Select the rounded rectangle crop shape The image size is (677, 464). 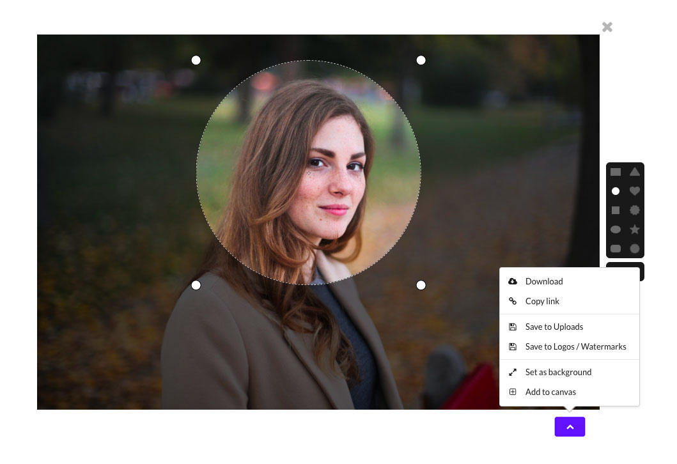pyautogui.click(x=616, y=249)
